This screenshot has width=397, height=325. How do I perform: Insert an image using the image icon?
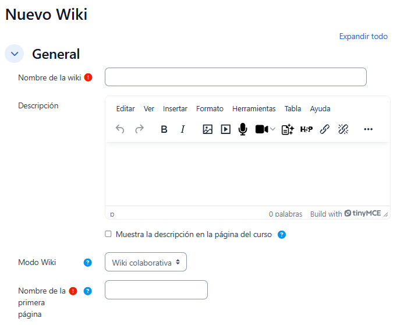[x=207, y=129]
